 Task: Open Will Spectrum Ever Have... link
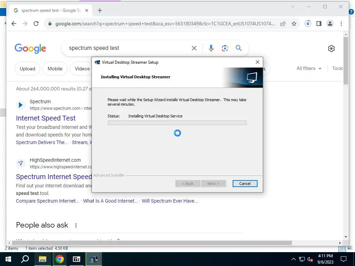(170, 201)
